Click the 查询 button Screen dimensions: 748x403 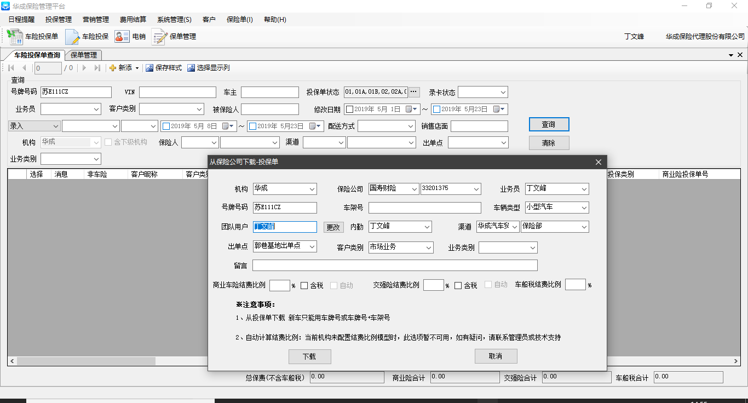549,124
